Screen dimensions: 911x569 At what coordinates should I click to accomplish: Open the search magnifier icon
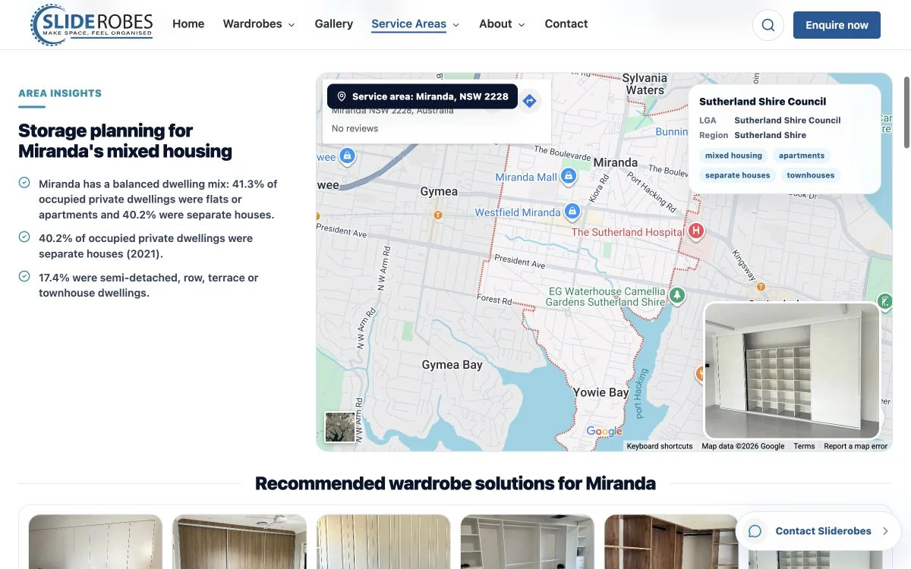768,25
